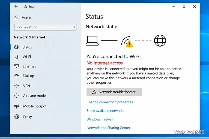Image resolution: width=209 pixels, height=139 pixels.
Task: Click the Status page title
Action: point(94,17)
